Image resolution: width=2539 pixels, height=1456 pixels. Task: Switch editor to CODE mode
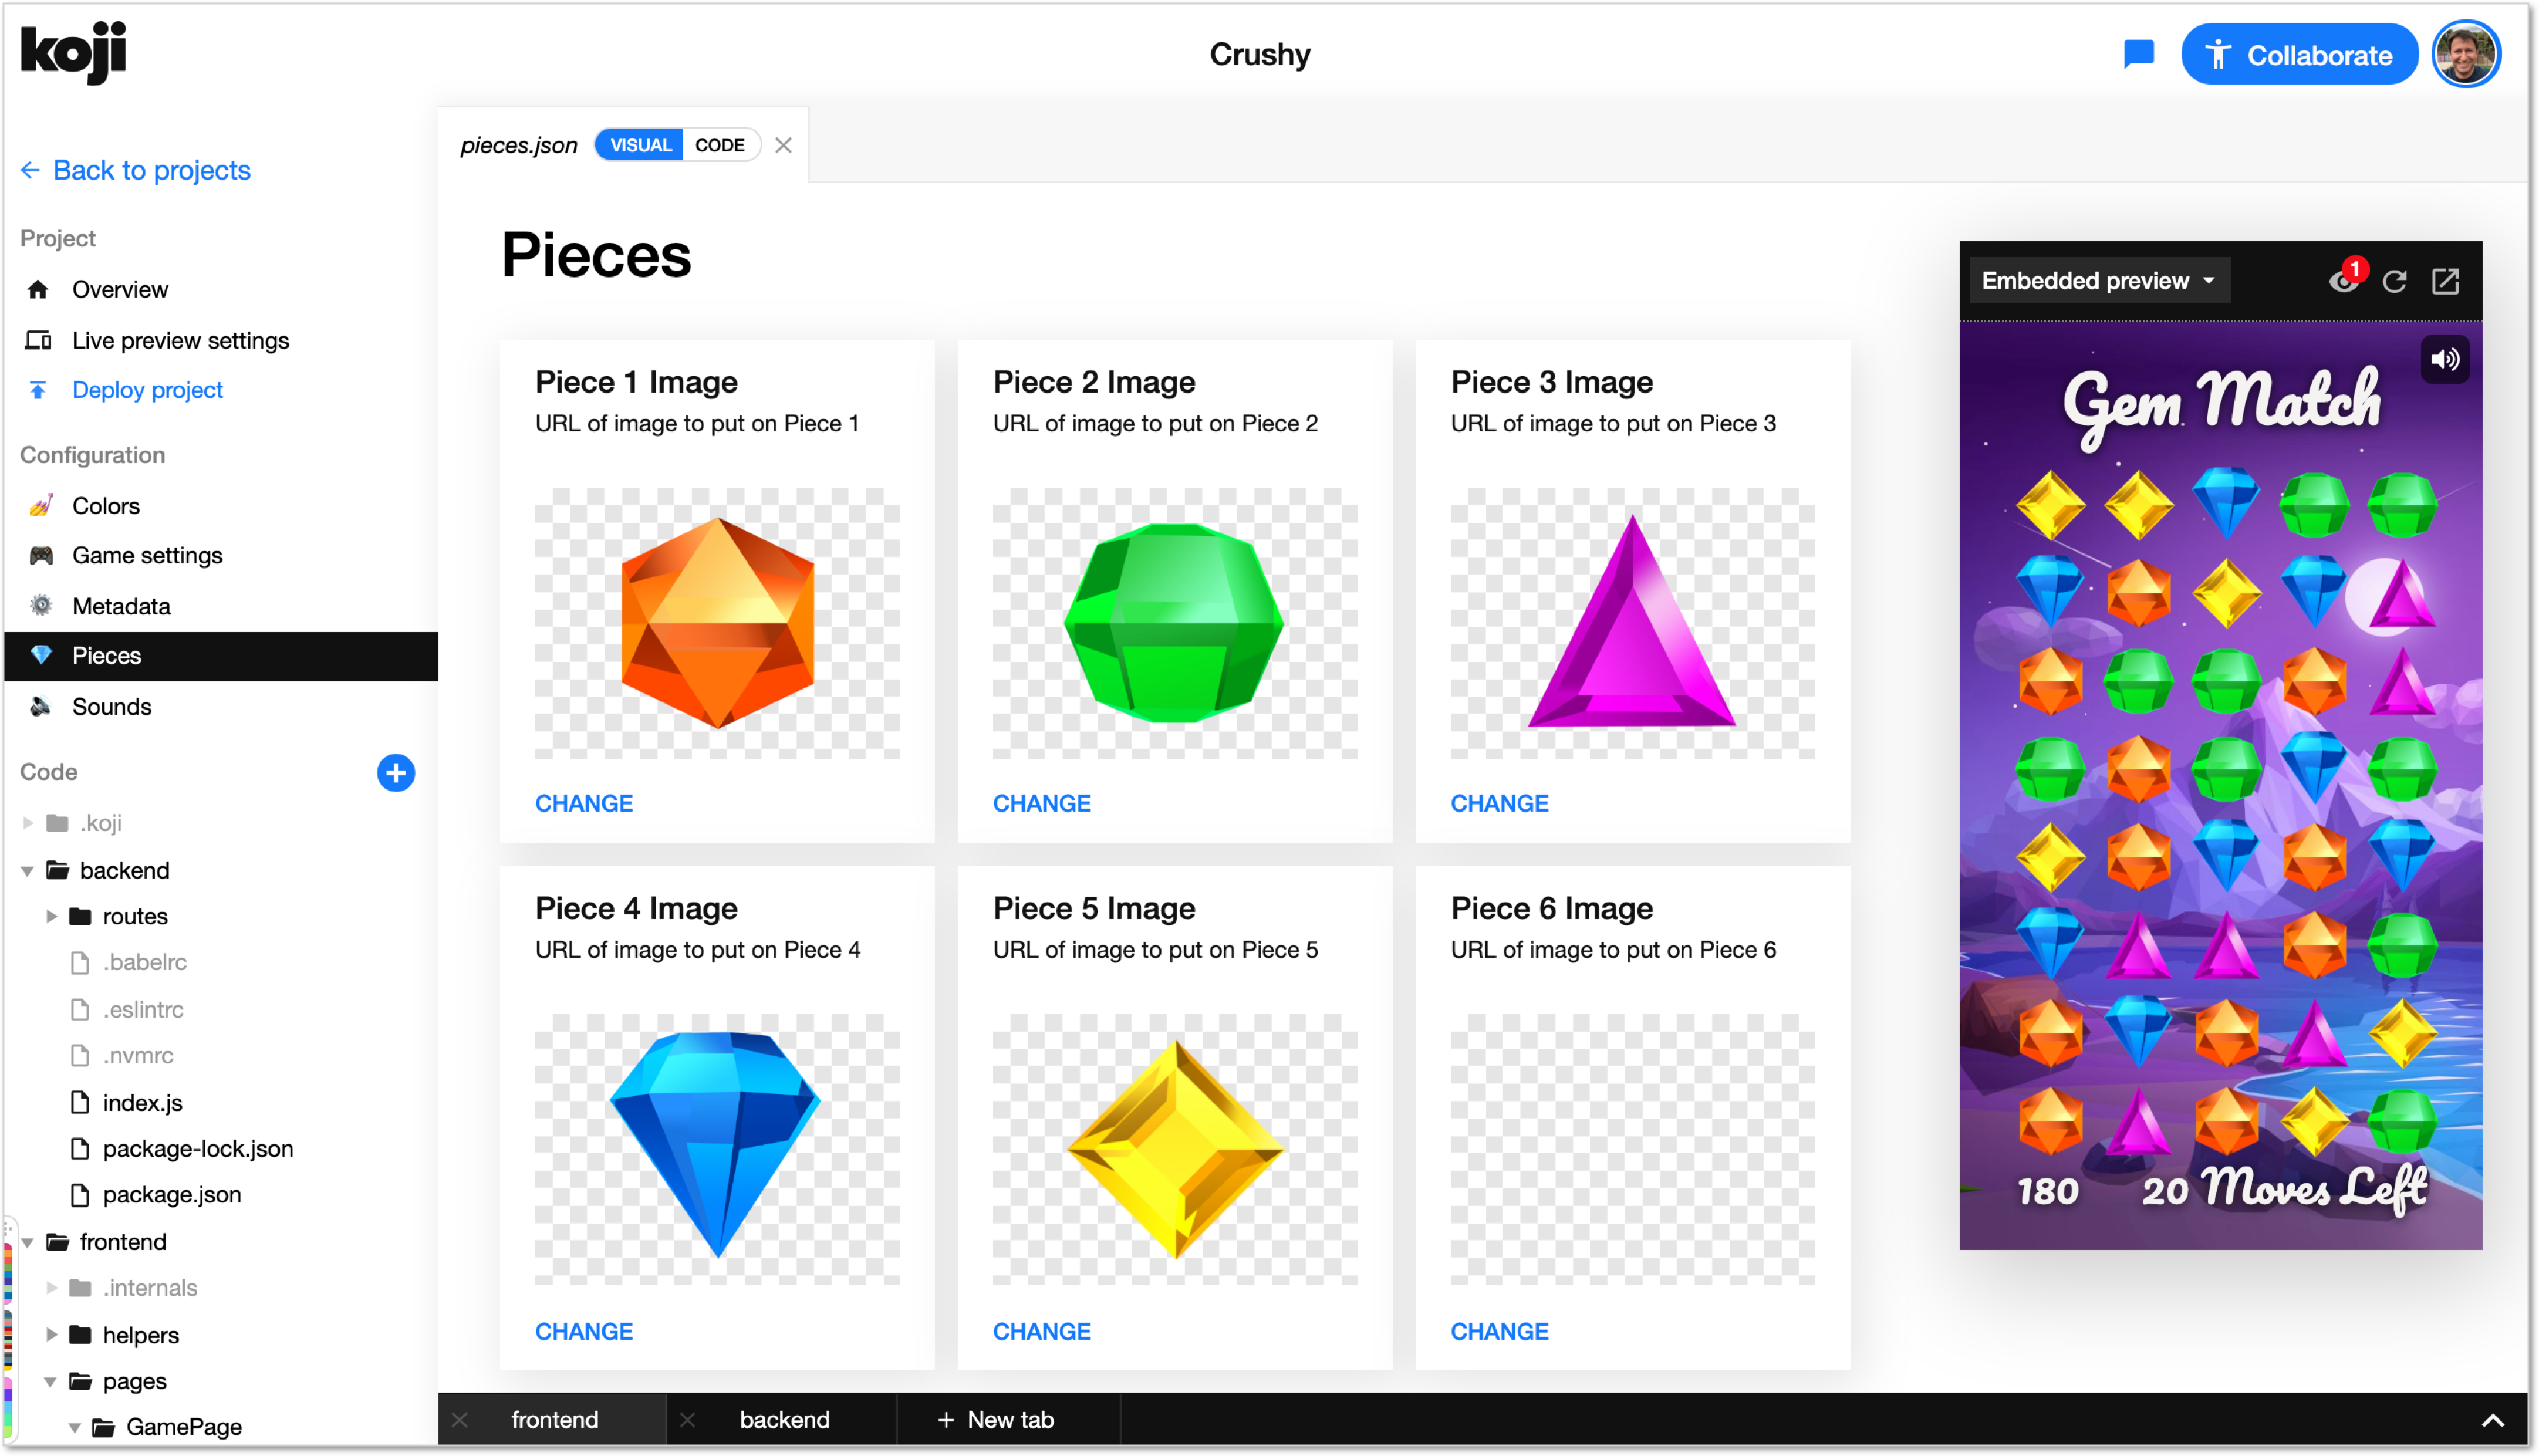point(719,146)
